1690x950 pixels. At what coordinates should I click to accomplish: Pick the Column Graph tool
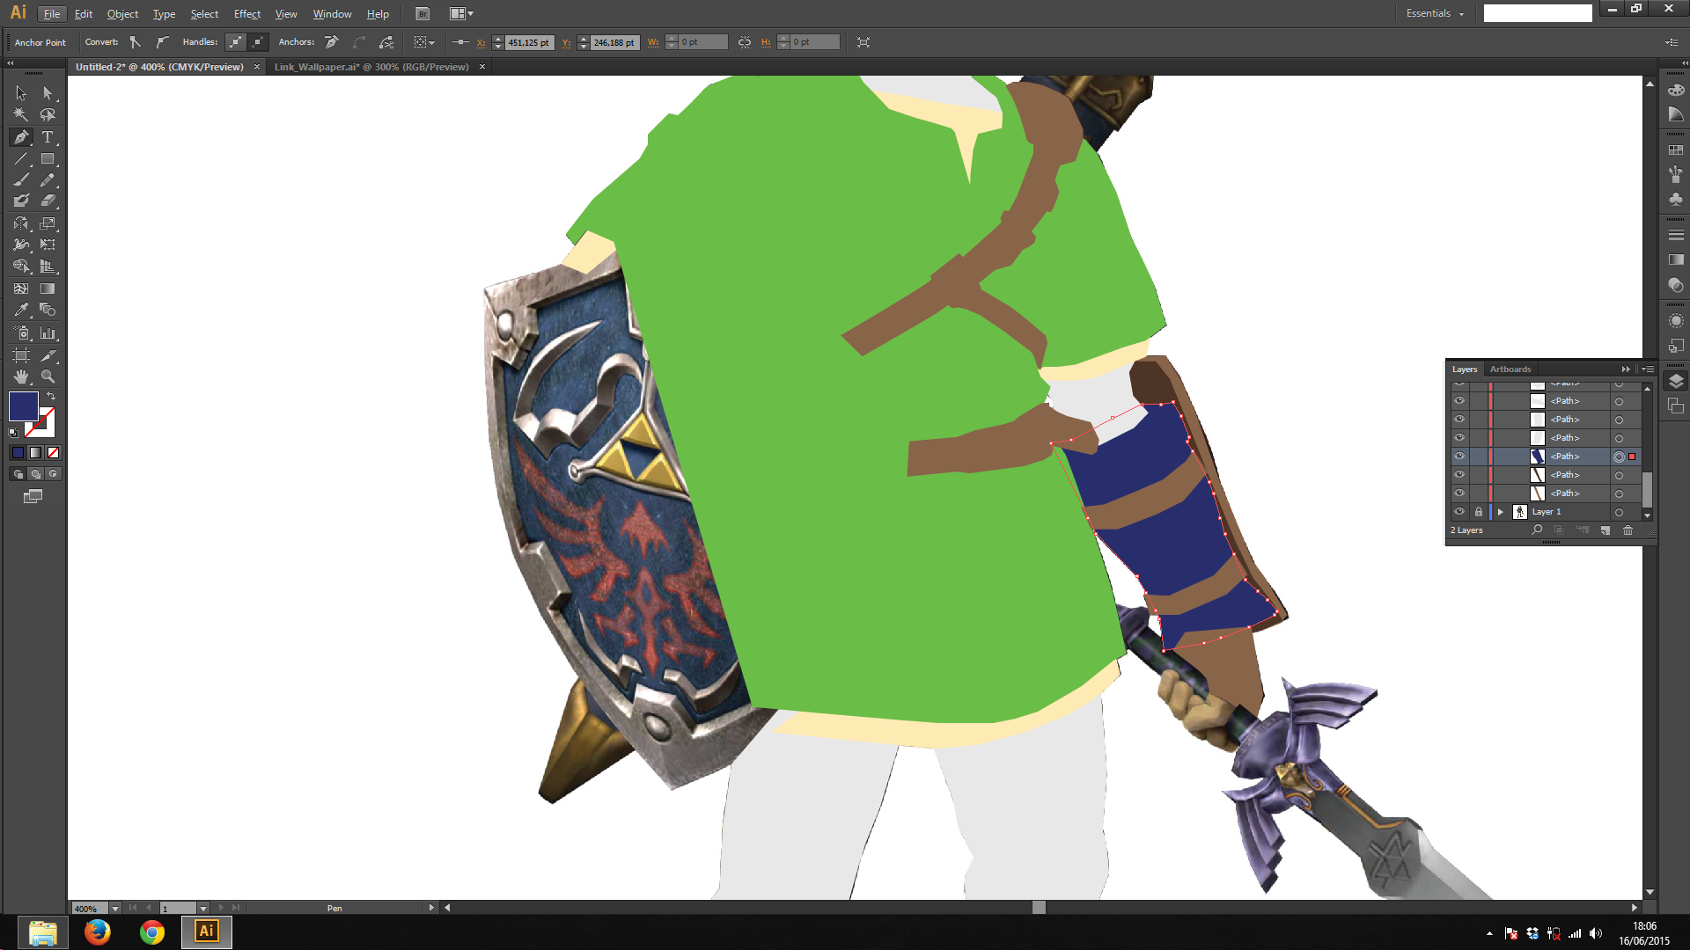[x=48, y=333]
